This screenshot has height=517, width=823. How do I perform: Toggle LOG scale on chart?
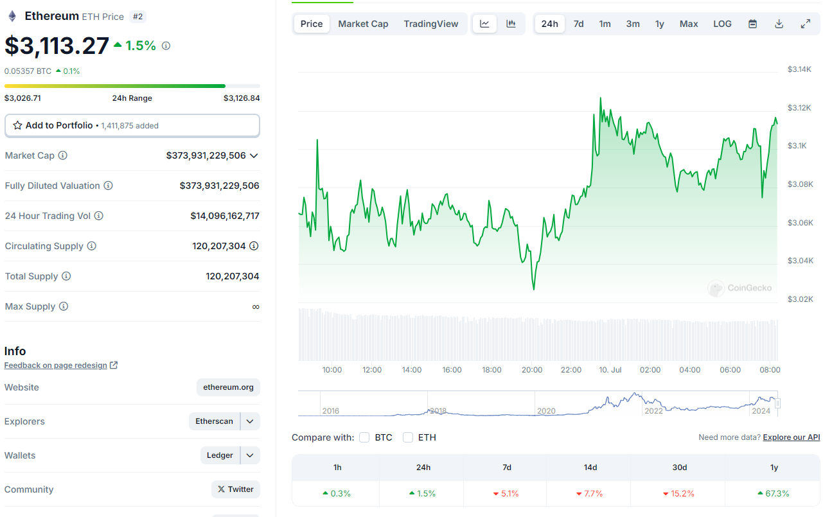pos(722,24)
